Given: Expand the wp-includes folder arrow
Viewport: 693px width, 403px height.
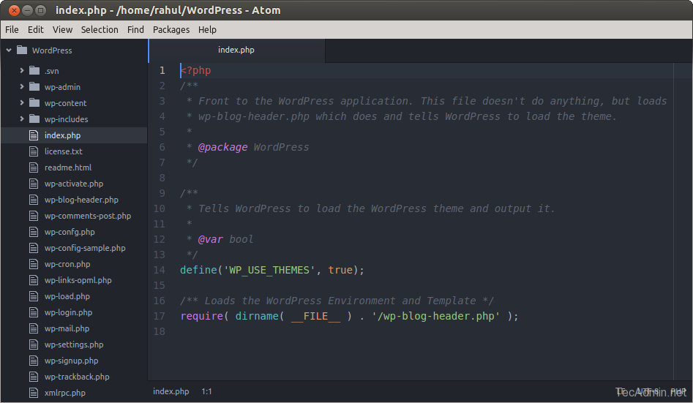Looking at the screenshot, I should coord(22,119).
